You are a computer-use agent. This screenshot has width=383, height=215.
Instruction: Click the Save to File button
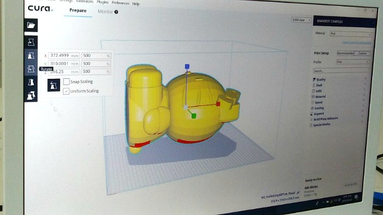tap(351, 185)
